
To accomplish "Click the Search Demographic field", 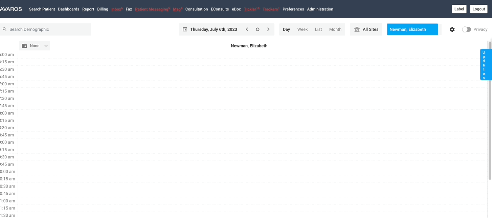I will 45,29.
